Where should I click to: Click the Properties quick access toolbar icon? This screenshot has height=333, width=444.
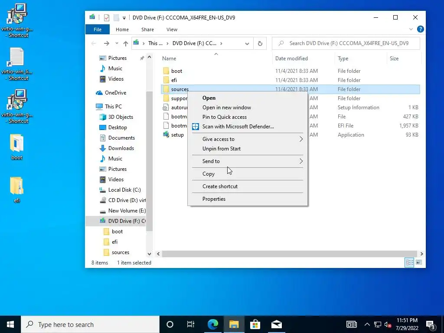107,17
